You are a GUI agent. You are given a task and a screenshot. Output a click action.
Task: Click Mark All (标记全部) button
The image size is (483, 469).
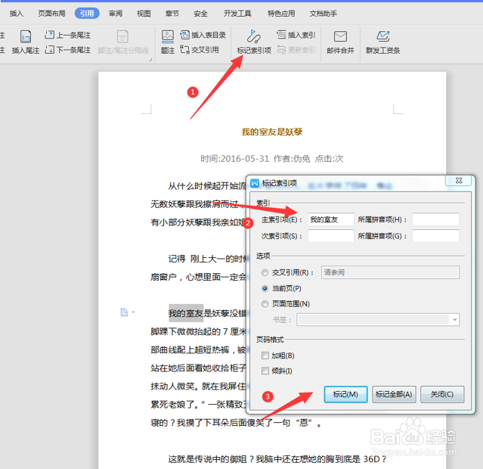click(394, 394)
